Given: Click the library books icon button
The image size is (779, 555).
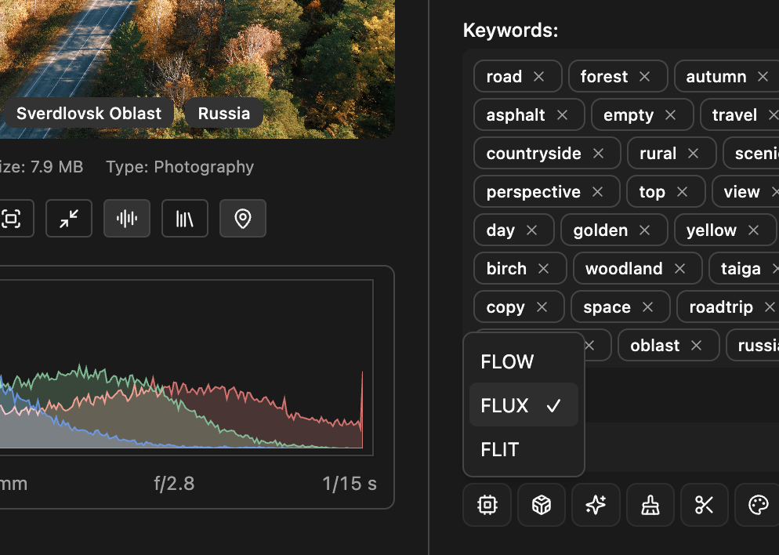Looking at the screenshot, I should coord(185,219).
